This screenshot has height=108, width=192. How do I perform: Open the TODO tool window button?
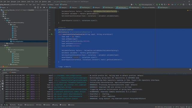tap(39, 105)
